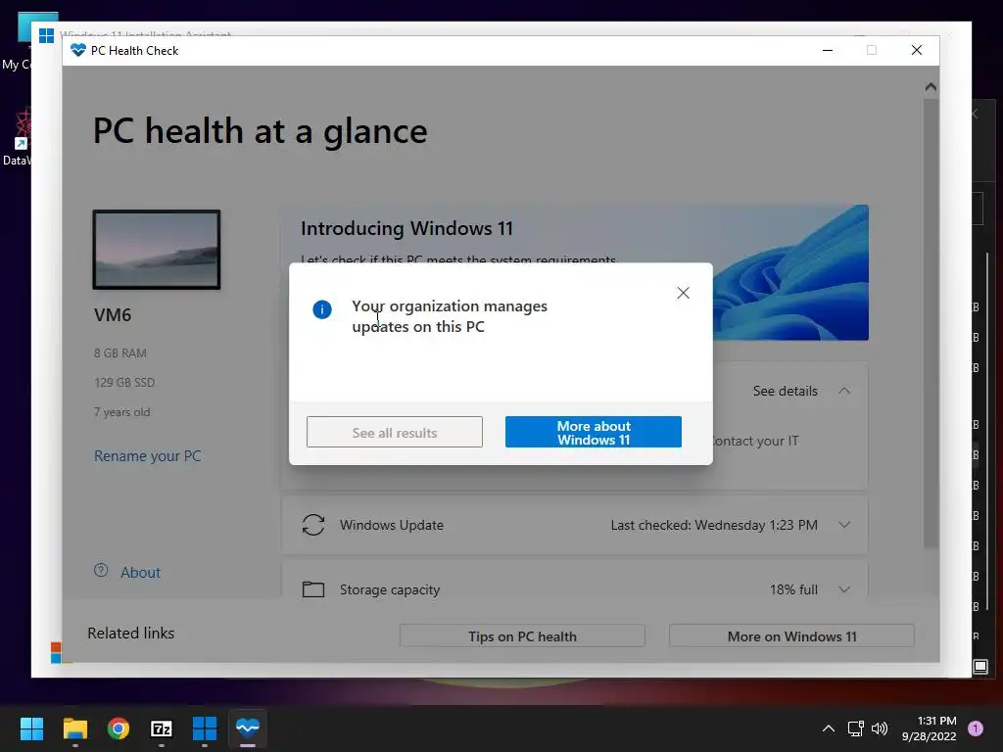Show hidden system tray icons
The image size is (1003, 752).
pos(829,728)
